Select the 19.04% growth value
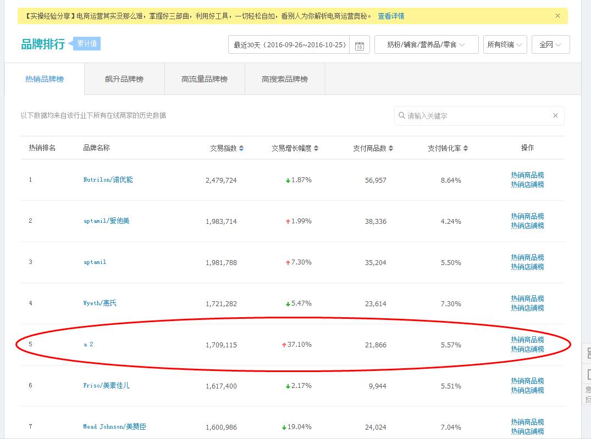 pos(299,427)
